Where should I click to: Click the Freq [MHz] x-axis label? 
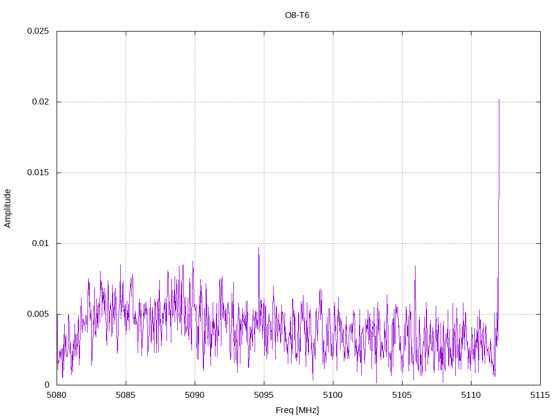[x=297, y=410]
